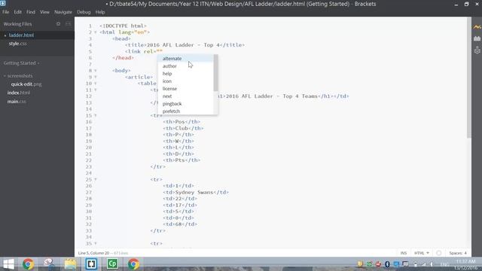
Task: Fold body tag at line 8
Action: pos(96,71)
